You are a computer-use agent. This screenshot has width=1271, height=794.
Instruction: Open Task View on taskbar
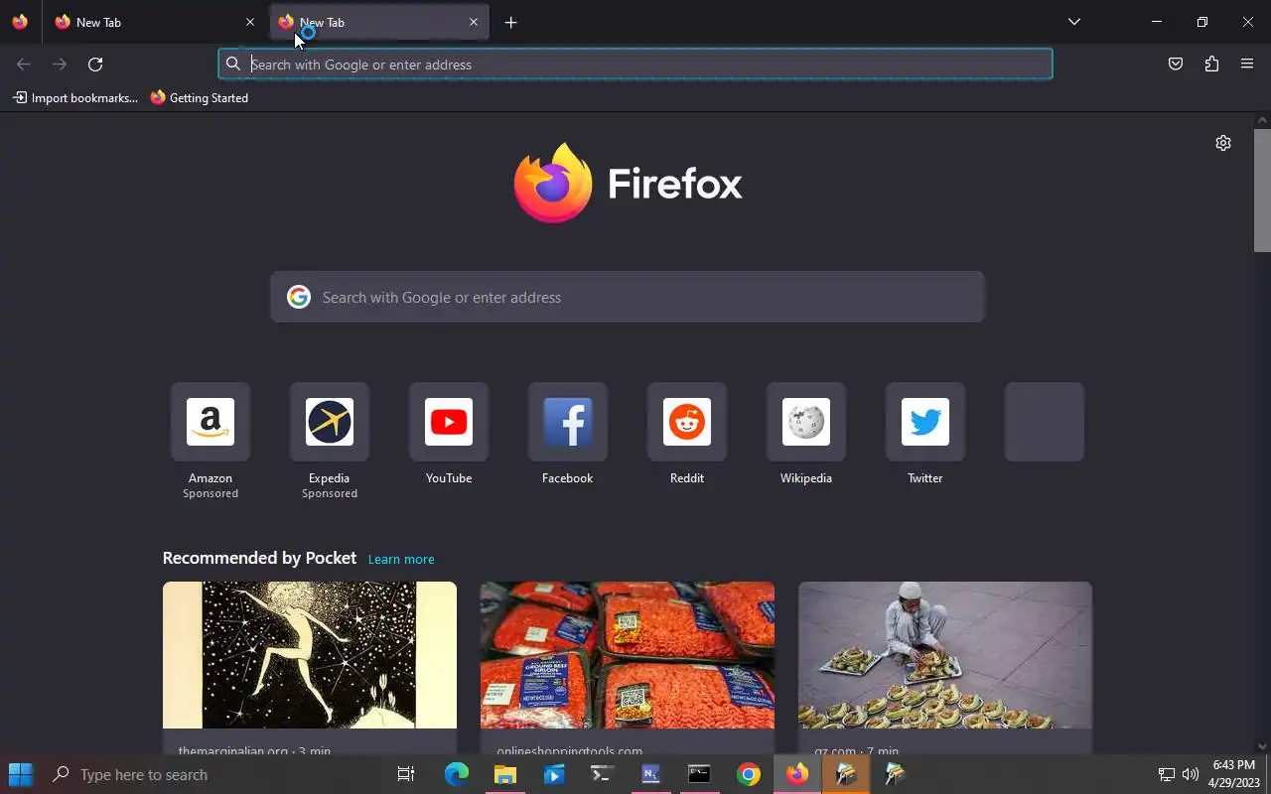pos(406,774)
